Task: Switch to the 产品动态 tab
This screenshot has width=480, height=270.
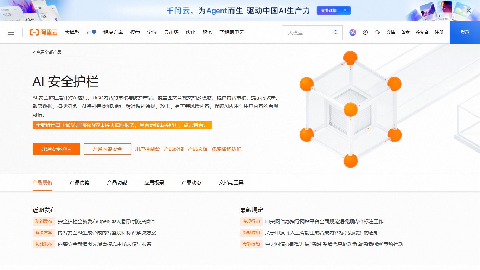Action: 192,182
